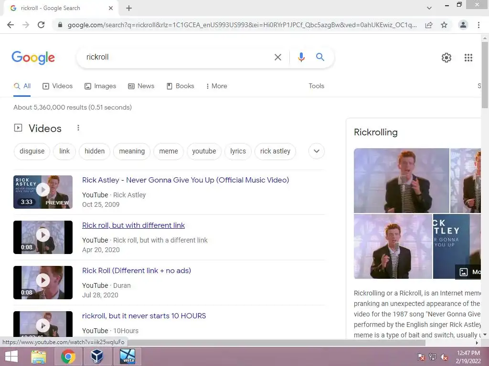Select the youtube filter chip
The height and width of the screenshot is (366, 489).
[x=204, y=151]
